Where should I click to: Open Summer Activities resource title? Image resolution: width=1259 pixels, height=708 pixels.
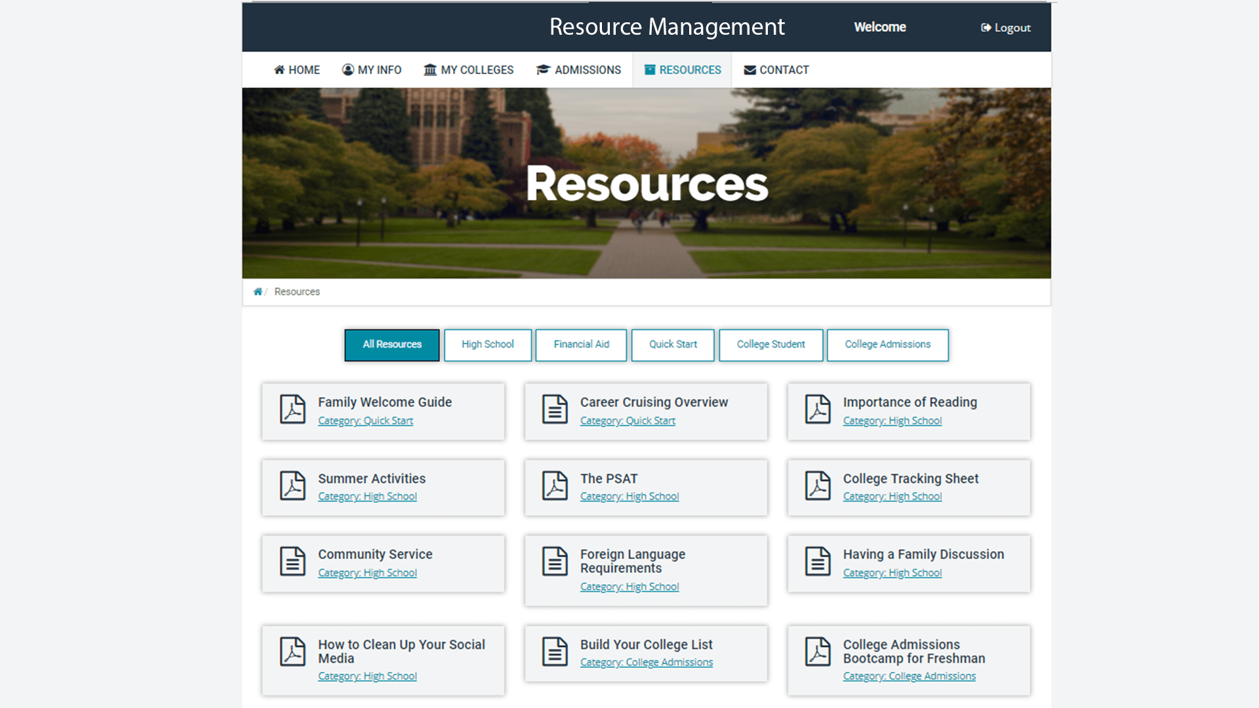pos(372,479)
